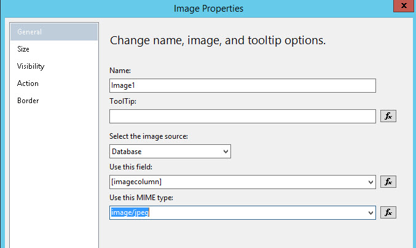Go to the Action page
This screenshot has width=416, height=248.
click(x=28, y=83)
